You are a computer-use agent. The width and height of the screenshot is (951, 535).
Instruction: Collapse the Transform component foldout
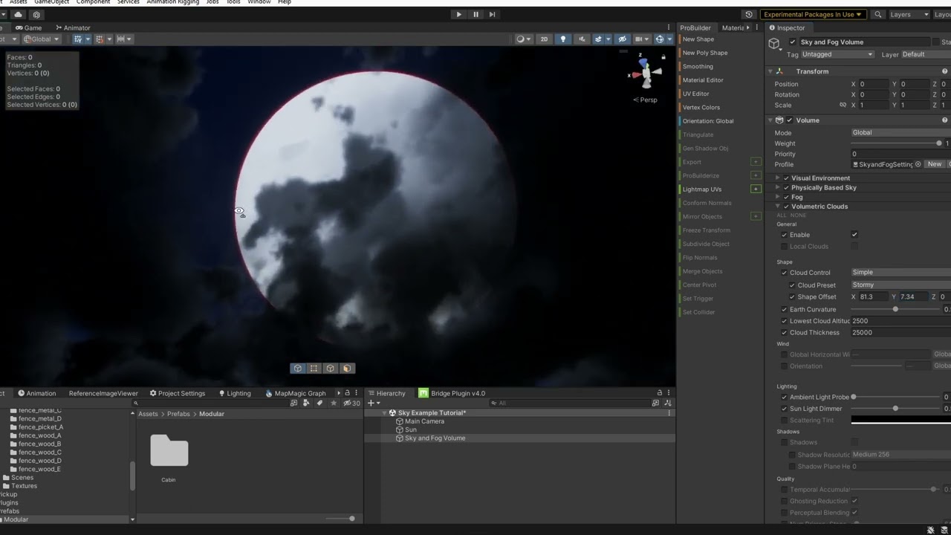[770, 71]
